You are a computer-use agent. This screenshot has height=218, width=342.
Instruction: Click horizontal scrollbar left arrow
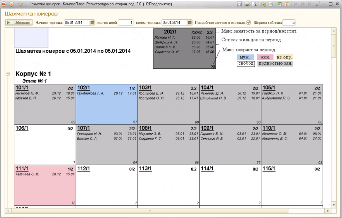(8, 211)
